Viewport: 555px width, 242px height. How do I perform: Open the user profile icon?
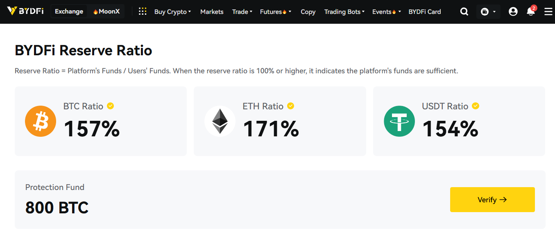513,12
